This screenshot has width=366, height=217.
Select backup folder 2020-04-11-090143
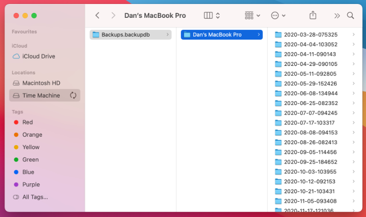point(315,54)
